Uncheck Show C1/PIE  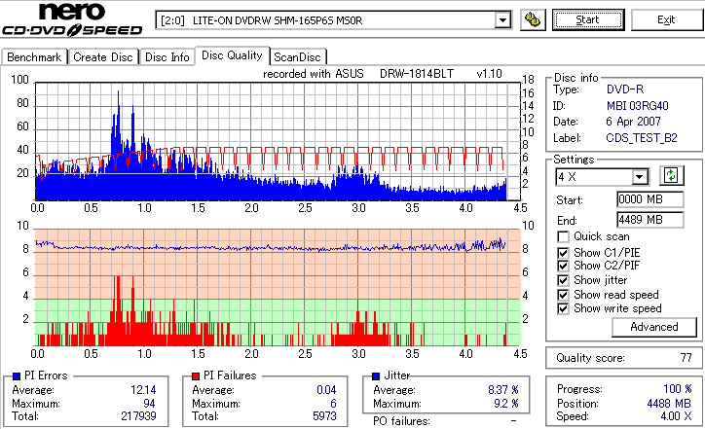click(x=563, y=253)
